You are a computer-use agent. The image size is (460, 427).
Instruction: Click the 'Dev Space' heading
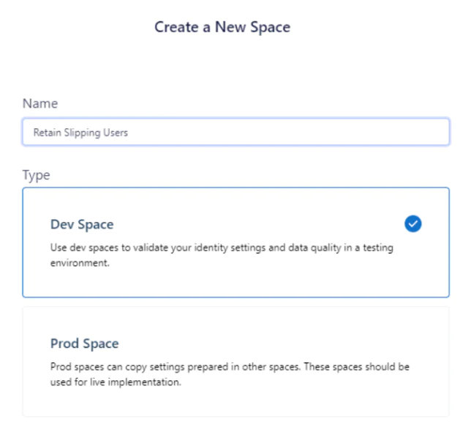(82, 224)
